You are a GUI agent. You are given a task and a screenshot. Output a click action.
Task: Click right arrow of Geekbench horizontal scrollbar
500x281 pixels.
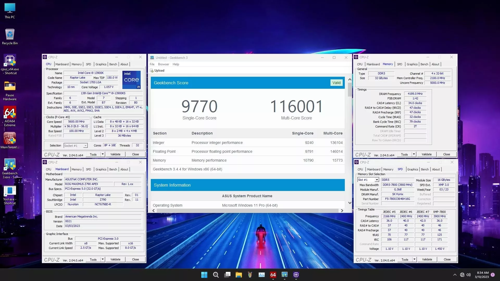click(342, 211)
